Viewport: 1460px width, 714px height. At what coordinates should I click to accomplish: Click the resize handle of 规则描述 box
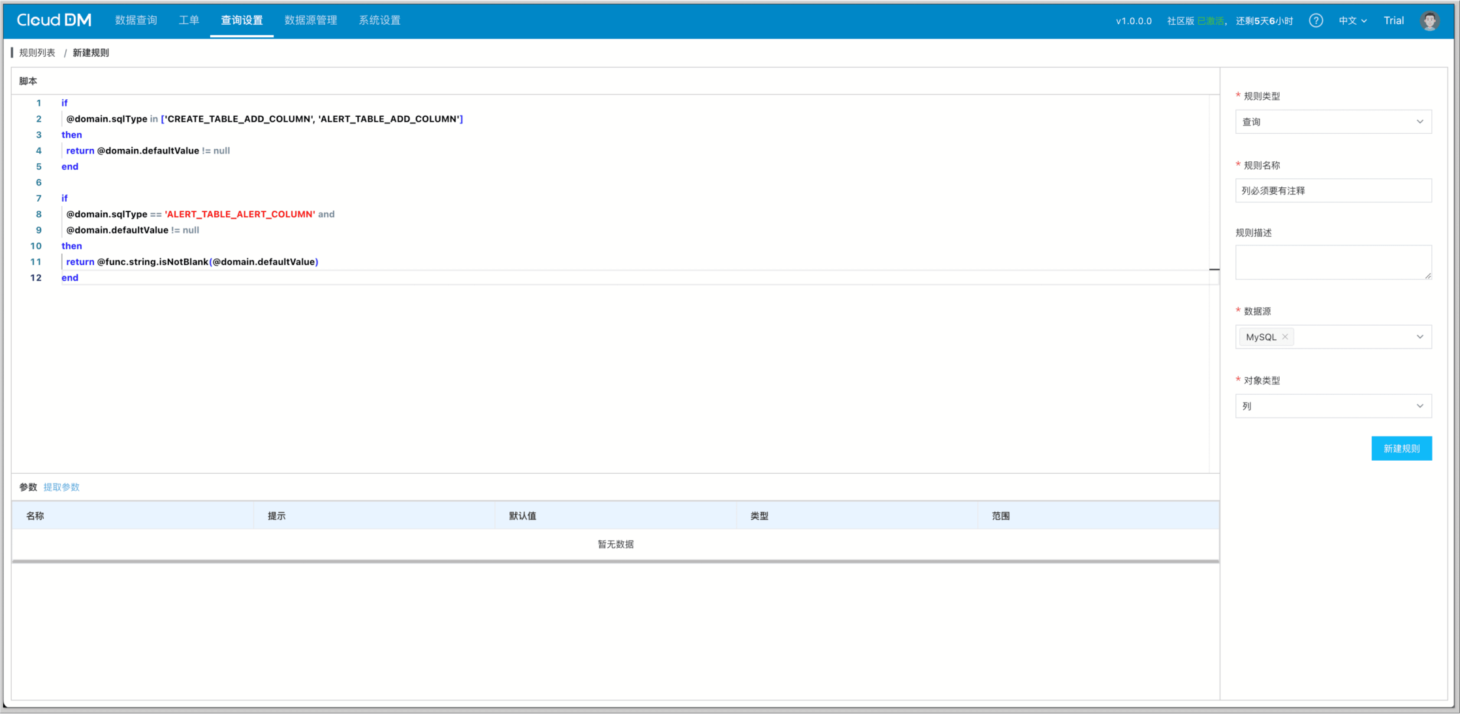1428,276
